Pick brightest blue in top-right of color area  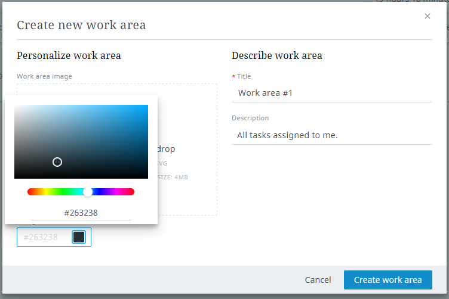coord(146,107)
